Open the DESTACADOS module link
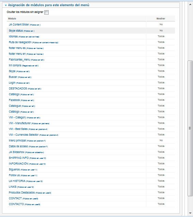The width and height of the screenshot is (193, 217). coord(18,88)
